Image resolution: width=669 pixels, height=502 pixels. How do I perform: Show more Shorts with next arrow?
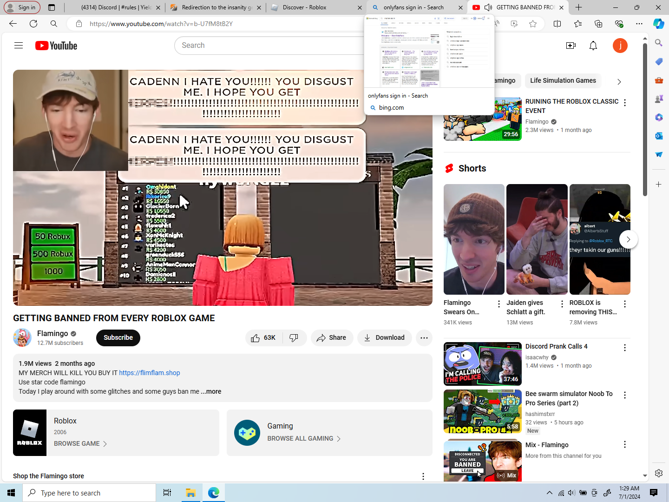tap(628, 239)
